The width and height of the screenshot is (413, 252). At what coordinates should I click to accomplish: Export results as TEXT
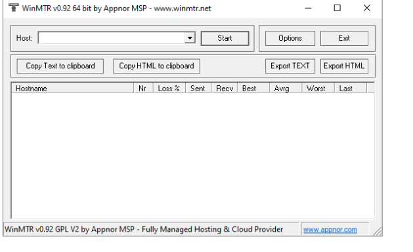pyautogui.click(x=290, y=66)
